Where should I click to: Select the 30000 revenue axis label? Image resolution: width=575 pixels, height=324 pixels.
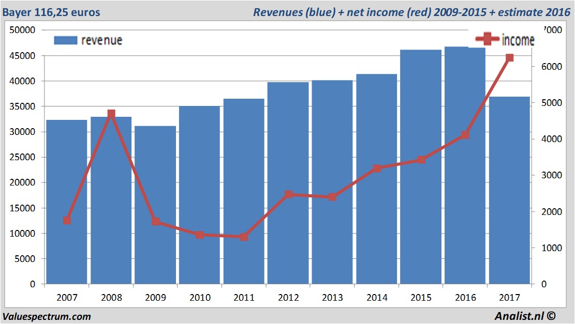[22, 132]
